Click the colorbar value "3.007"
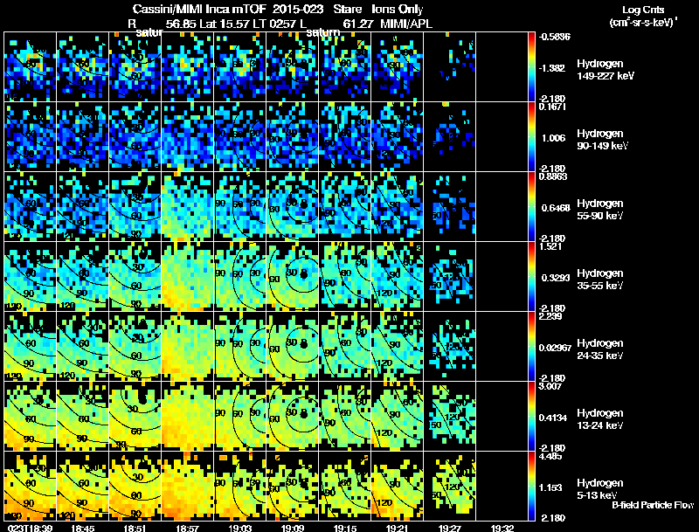Image resolution: width=699 pixels, height=532 pixels. click(550, 387)
